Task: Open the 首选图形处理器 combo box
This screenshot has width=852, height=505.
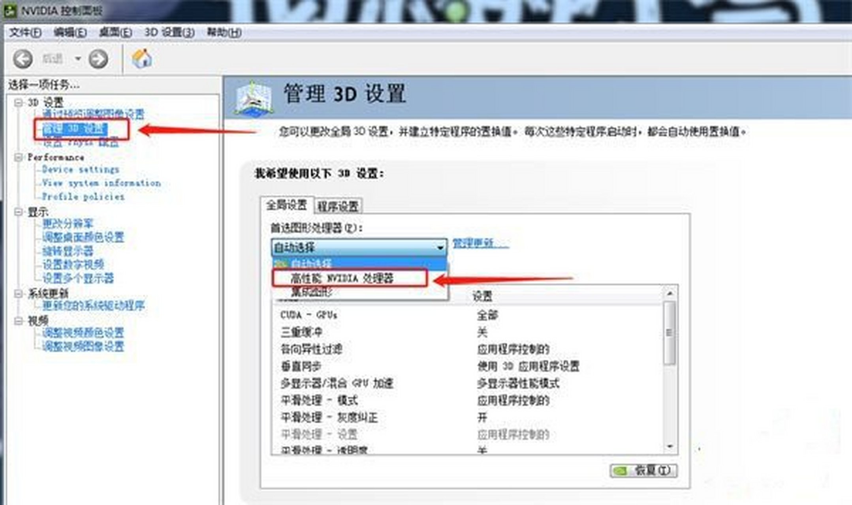Action: click(359, 247)
